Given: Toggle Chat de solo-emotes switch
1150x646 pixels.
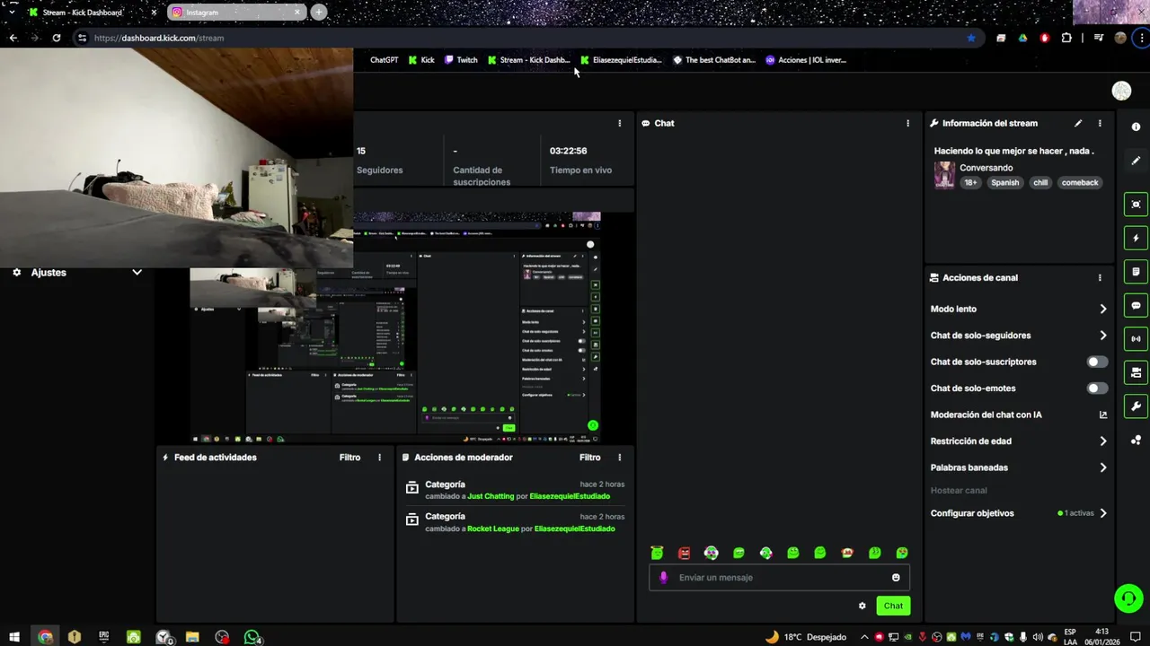Looking at the screenshot, I should coord(1097,388).
